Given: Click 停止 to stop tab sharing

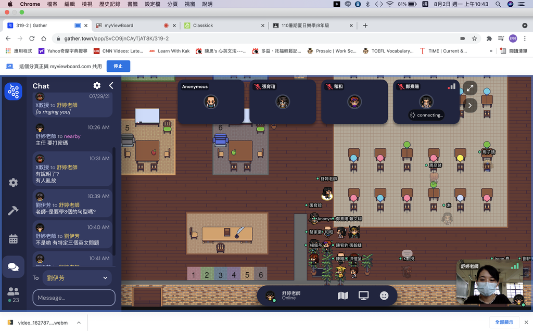Looking at the screenshot, I should pyautogui.click(x=118, y=66).
